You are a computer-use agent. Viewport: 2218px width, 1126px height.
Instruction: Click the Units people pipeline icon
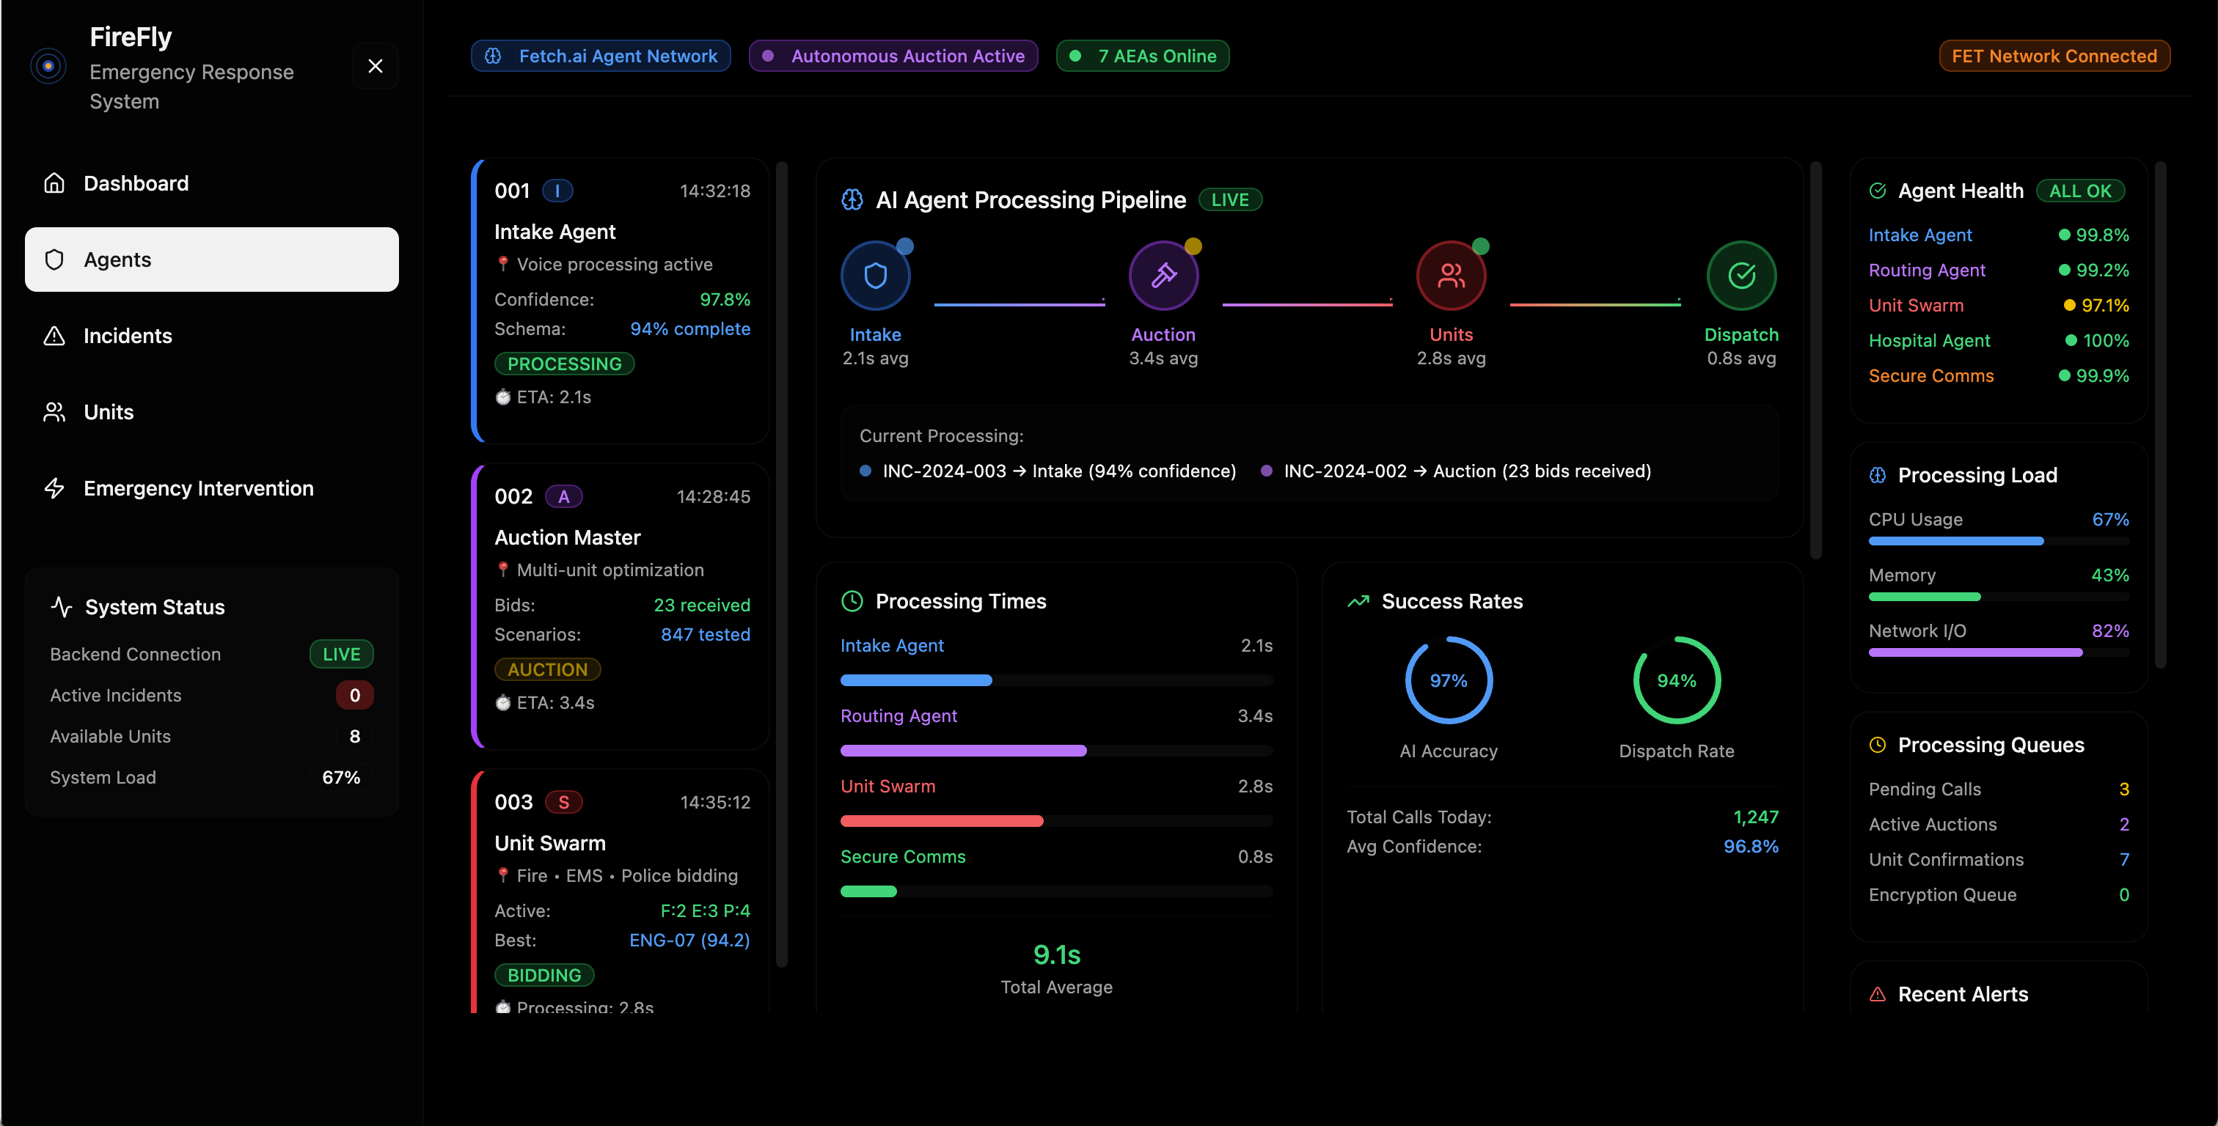[1451, 276]
